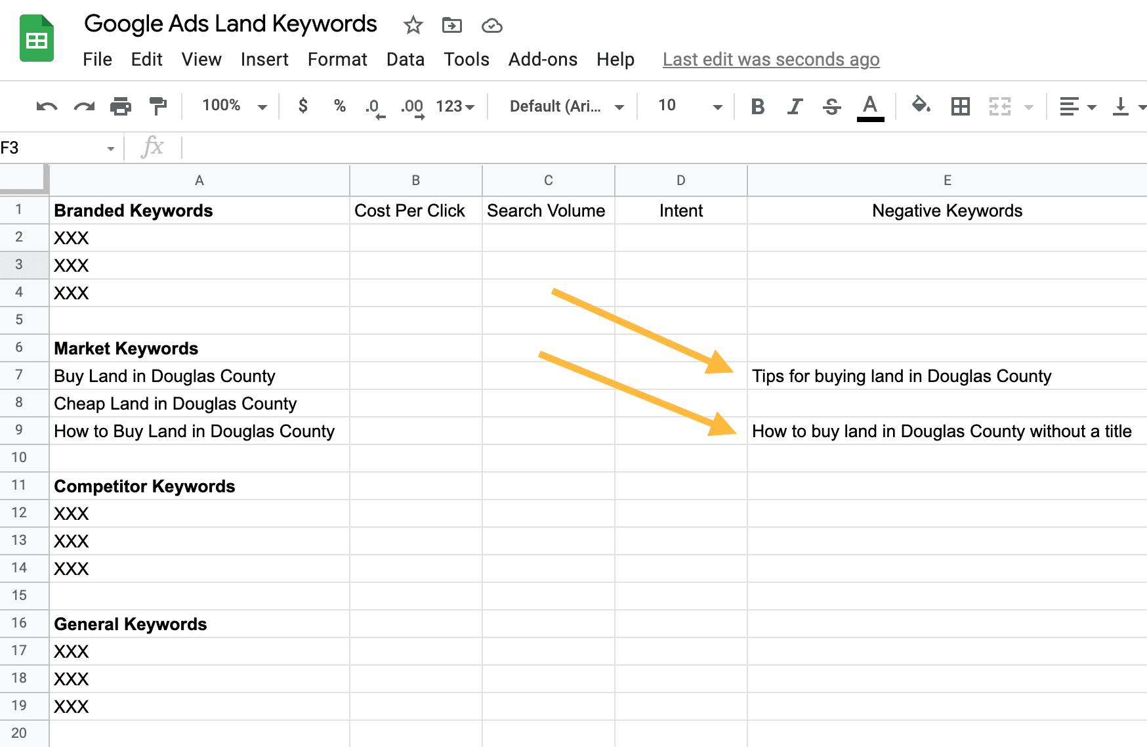This screenshot has width=1147, height=747.
Task: Star the document title
Action: [x=413, y=26]
